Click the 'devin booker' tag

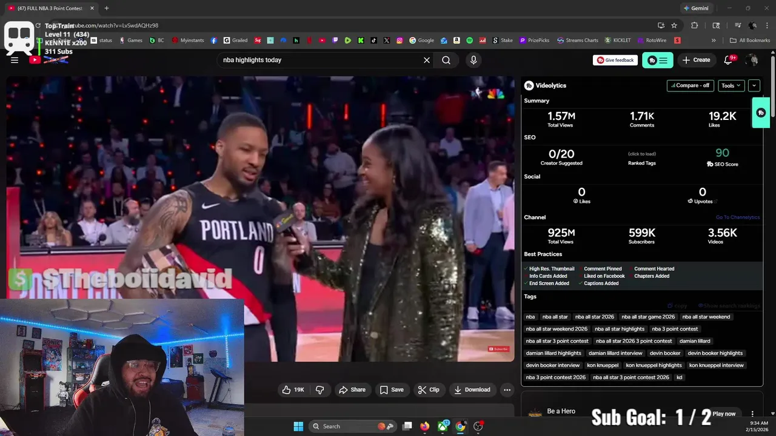[x=665, y=353]
